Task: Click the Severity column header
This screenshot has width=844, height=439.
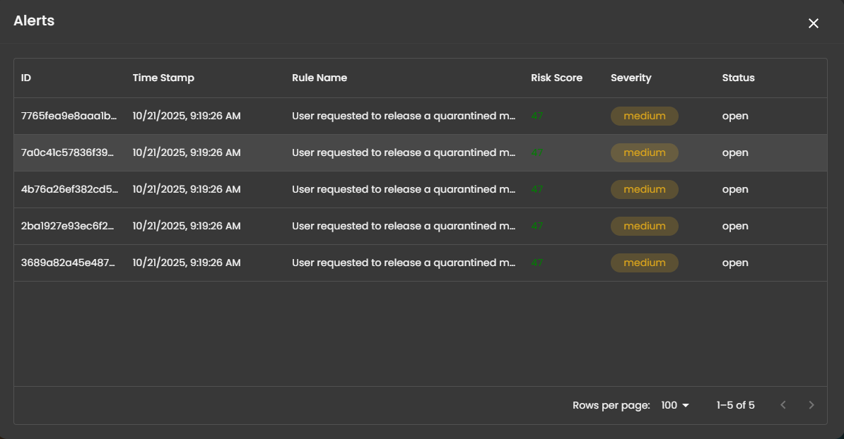Action: pos(631,78)
